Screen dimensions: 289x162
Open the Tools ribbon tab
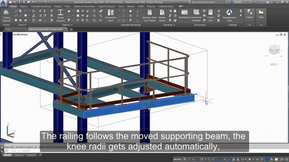click(x=121, y=6)
